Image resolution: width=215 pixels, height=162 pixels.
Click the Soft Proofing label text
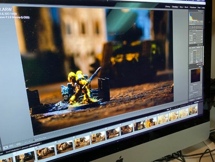click(x=41, y=139)
